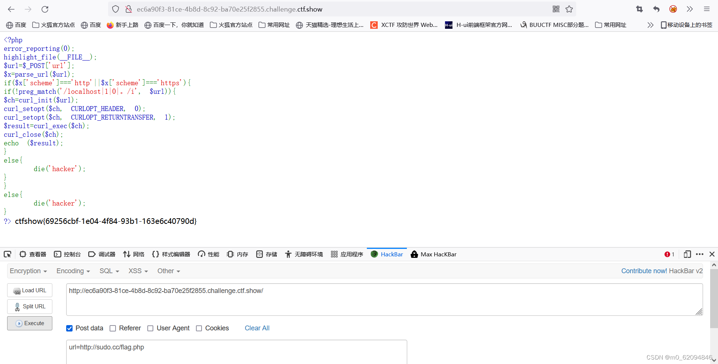Open the tracking protection shield icon
Image resolution: width=718 pixels, height=364 pixels.
[115, 9]
